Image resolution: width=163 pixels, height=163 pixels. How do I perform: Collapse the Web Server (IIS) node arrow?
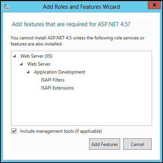pos(15,56)
